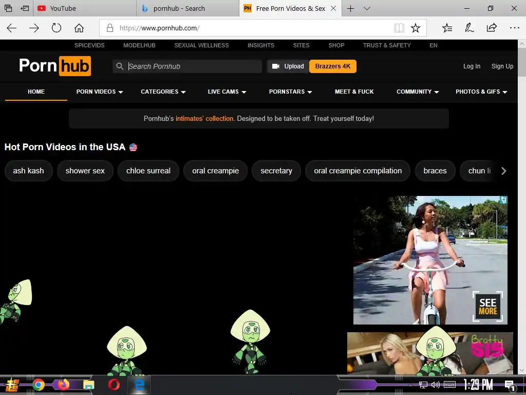The image size is (526, 395).
Task: Open SEXUAL WELLNESS in the top bar
Action: pos(201,45)
